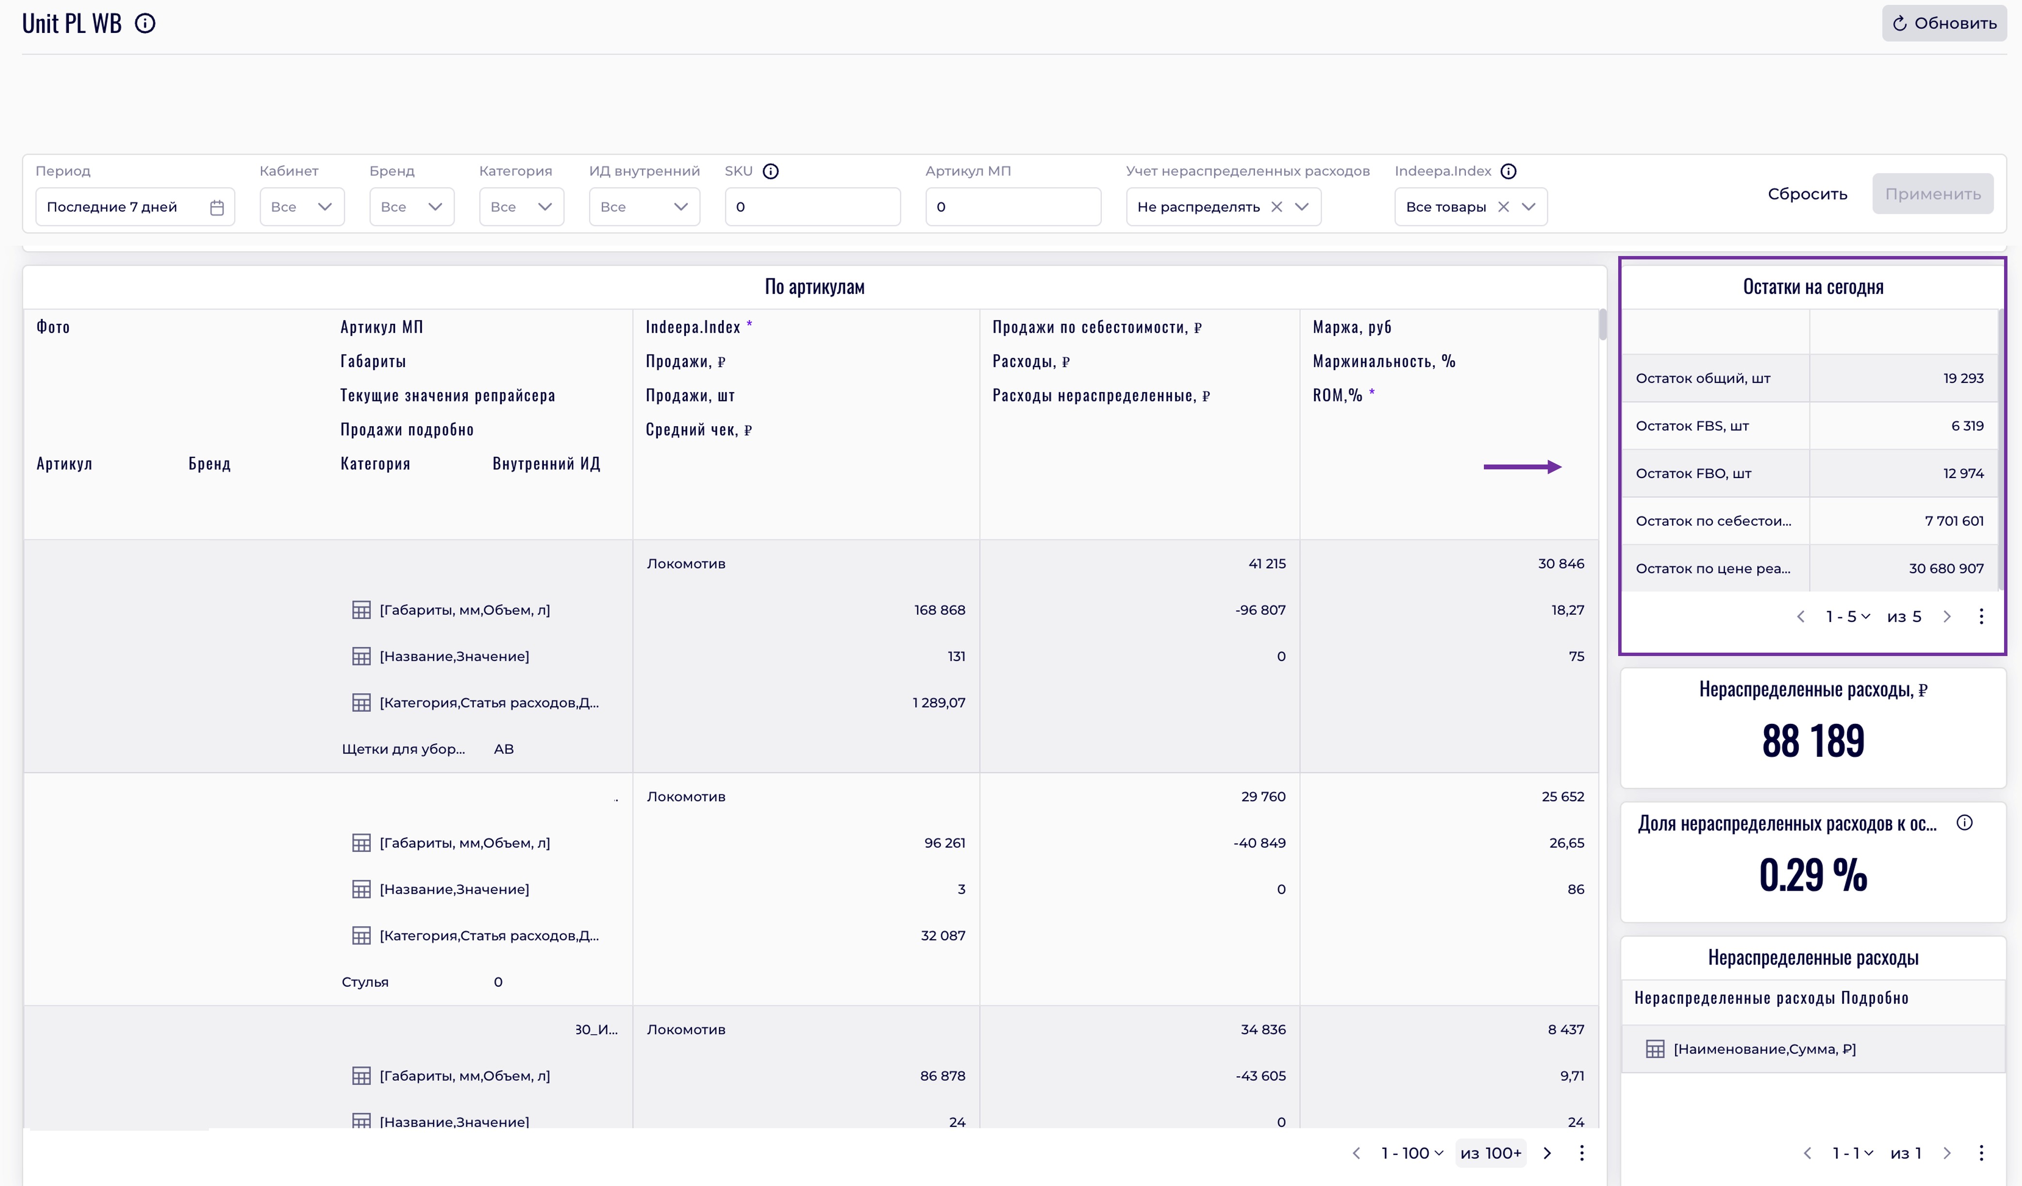Open three-dot menu of По артикулам table
This screenshot has width=2022, height=1186.
point(1581,1153)
